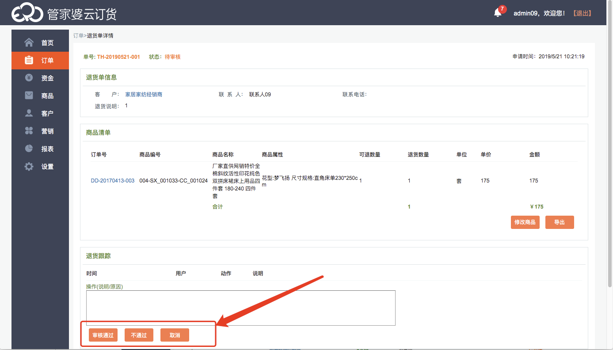Click the 动作 tracking column header
This screenshot has width=613, height=350.
[x=226, y=274]
